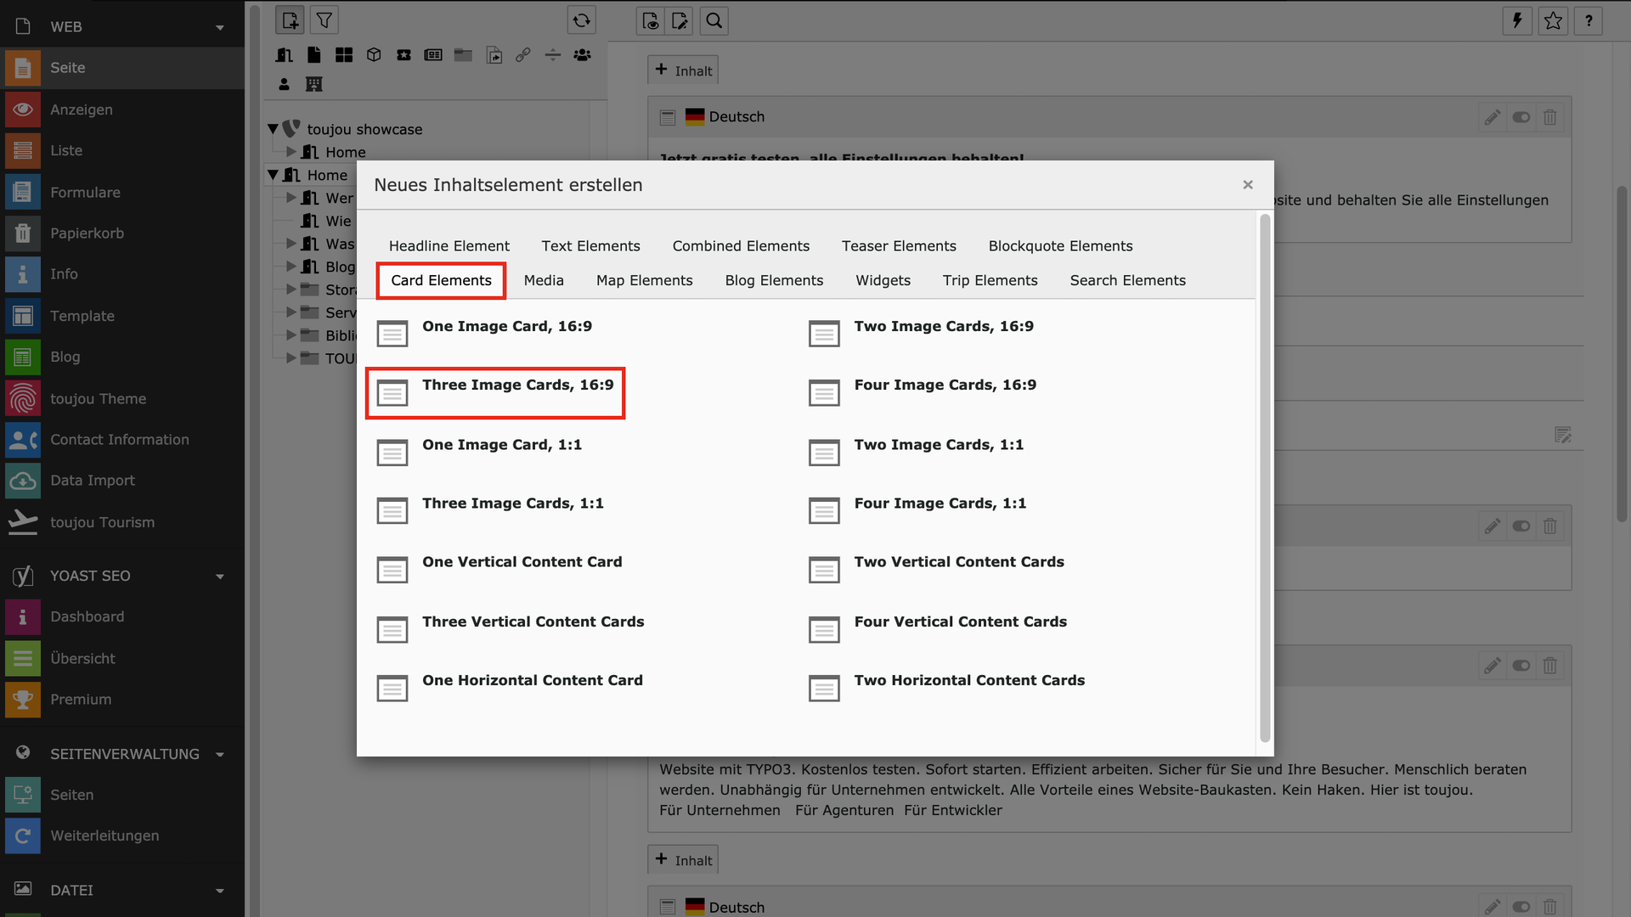Refresh the page tree
This screenshot has width=1631, height=917.
coord(581,20)
